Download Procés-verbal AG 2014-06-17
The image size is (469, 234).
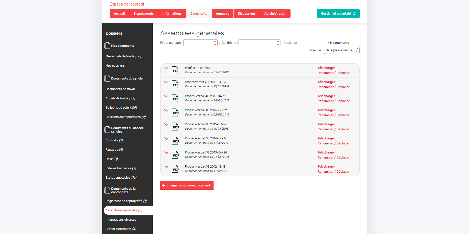(x=326, y=138)
